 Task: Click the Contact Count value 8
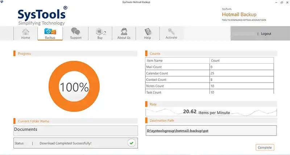[211, 80]
